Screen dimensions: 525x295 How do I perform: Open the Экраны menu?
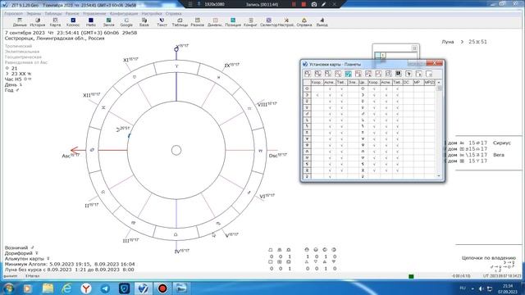tap(34, 14)
